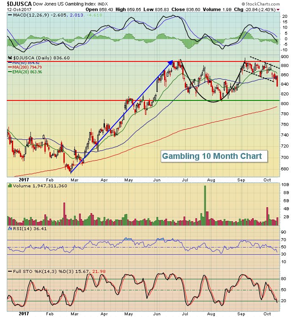
Task: Click the Chg -20.84 (-2.43%) value
Action: [x=255, y=9]
